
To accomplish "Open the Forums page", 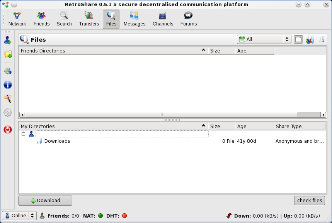I will point(189,19).
